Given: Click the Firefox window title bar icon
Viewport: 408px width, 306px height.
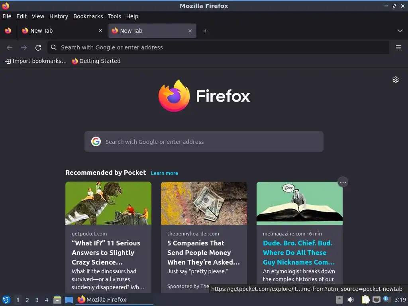Looking at the screenshot, I should tap(6, 6).
